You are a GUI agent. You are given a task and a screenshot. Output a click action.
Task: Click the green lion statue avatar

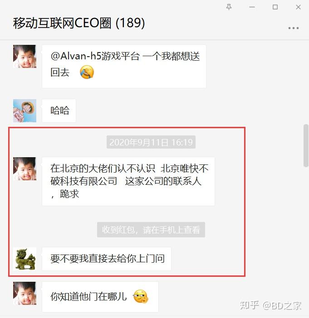click(25, 259)
